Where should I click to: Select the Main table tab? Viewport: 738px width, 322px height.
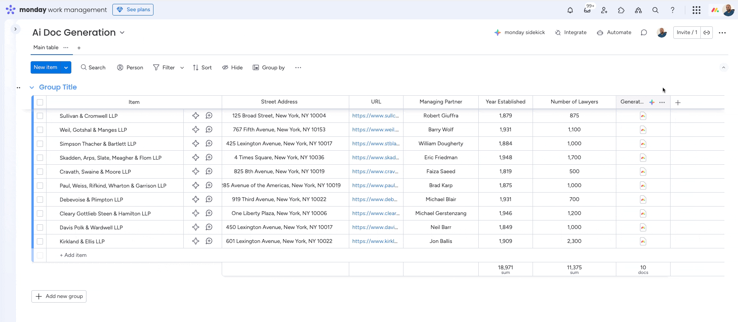coord(46,48)
